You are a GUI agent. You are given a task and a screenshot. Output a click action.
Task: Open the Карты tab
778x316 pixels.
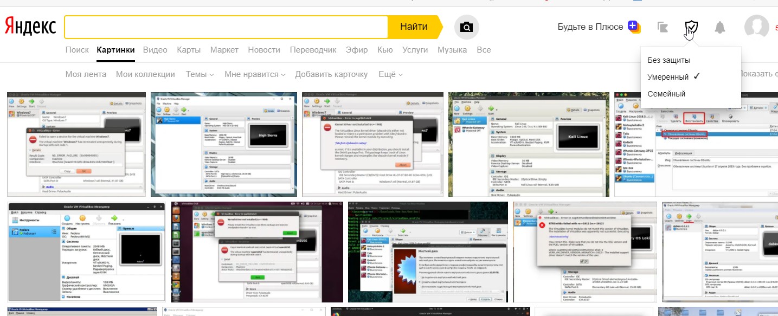pyautogui.click(x=189, y=50)
